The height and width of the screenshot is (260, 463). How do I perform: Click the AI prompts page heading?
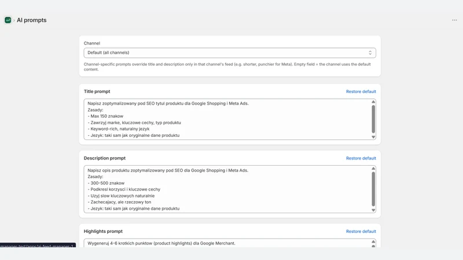click(x=32, y=20)
